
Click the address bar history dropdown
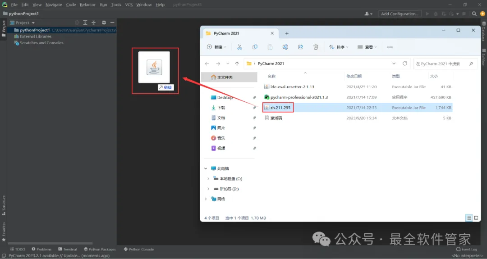pos(394,64)
